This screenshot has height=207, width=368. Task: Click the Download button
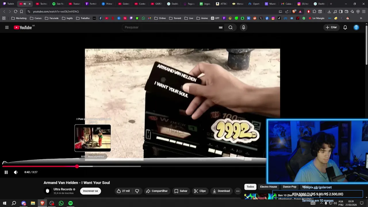[x=221, y=191]
